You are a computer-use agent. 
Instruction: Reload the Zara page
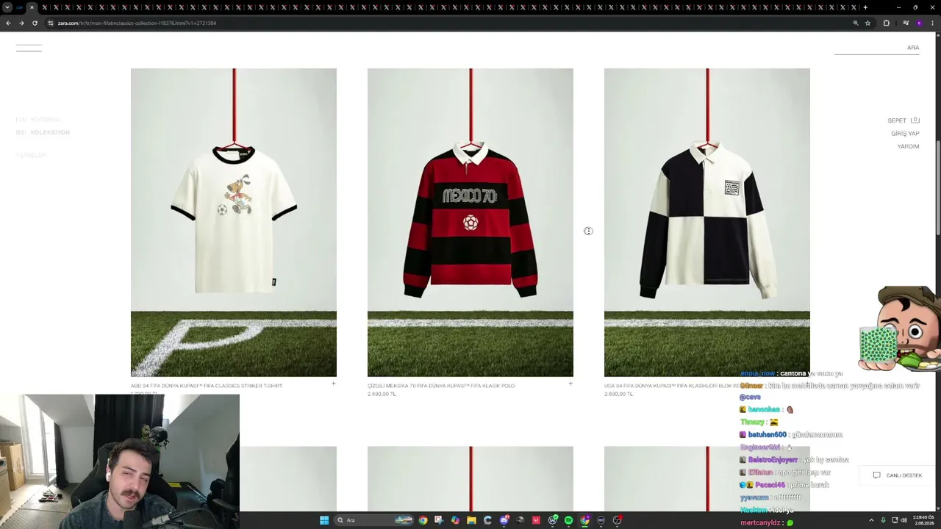pyautogui.click(x=35, y=23)
